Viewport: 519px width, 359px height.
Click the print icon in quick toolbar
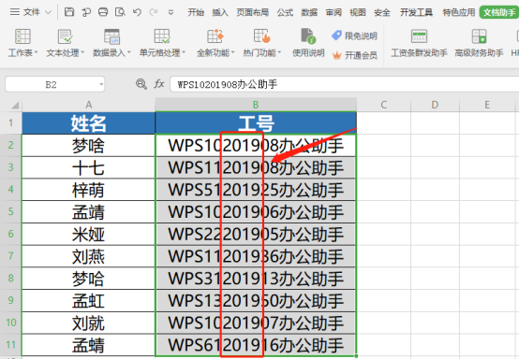click(103, 12)
